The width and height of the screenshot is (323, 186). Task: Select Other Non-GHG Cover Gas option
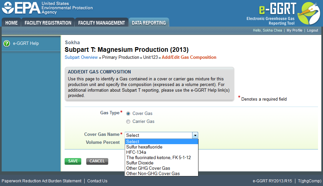pos(161,174)
